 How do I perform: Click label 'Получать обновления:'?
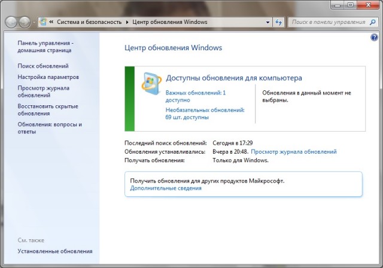tap(154, 160)
